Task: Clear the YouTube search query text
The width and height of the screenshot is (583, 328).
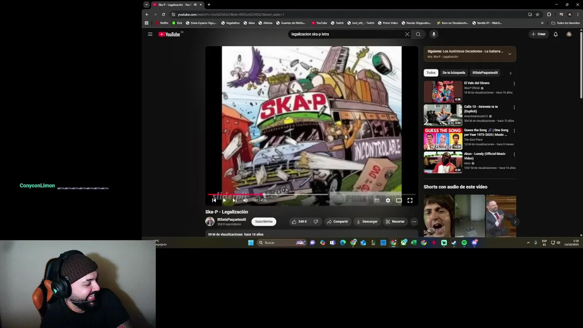Action: click(x=407, y=34)
